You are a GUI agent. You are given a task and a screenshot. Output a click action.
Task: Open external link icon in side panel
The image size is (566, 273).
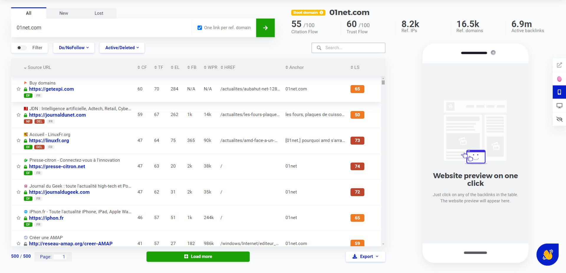tap(559, 65)
